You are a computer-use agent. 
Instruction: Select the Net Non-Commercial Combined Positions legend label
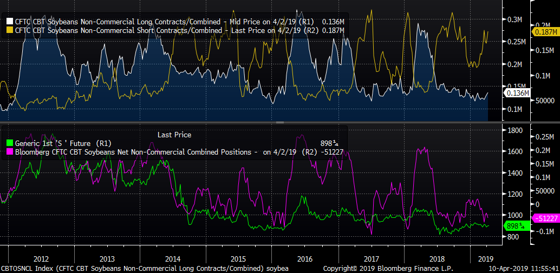pos(133,152)
